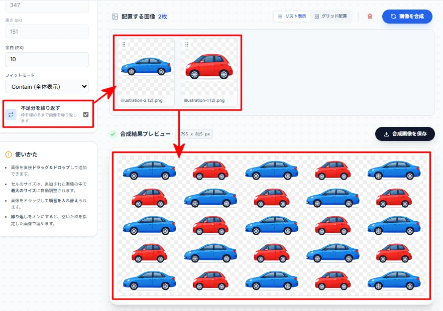Viewport: 443px width, 311px height.
Task: Click drag handle on blue car thumbnail
Action: pyautogui.click(x=124, y=44)
